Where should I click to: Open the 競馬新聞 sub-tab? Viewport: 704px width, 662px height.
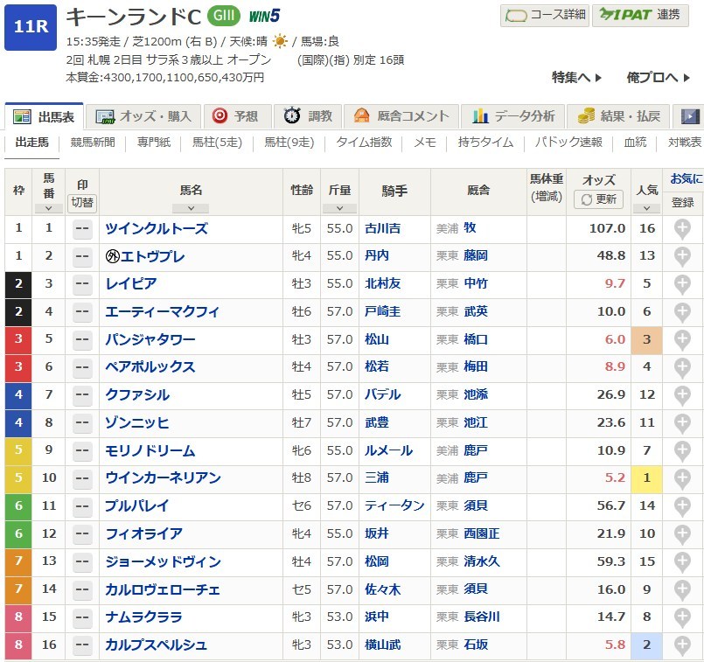click(x=93, y=143)
